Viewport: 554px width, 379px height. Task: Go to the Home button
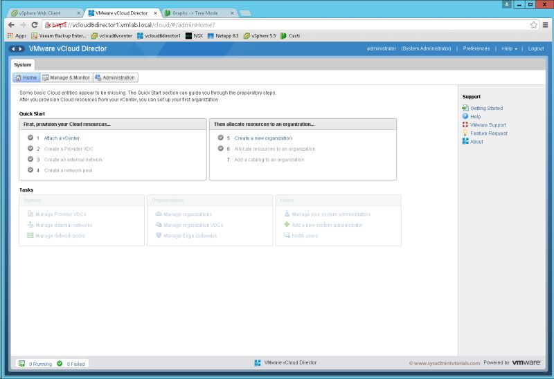pos(26,77)
